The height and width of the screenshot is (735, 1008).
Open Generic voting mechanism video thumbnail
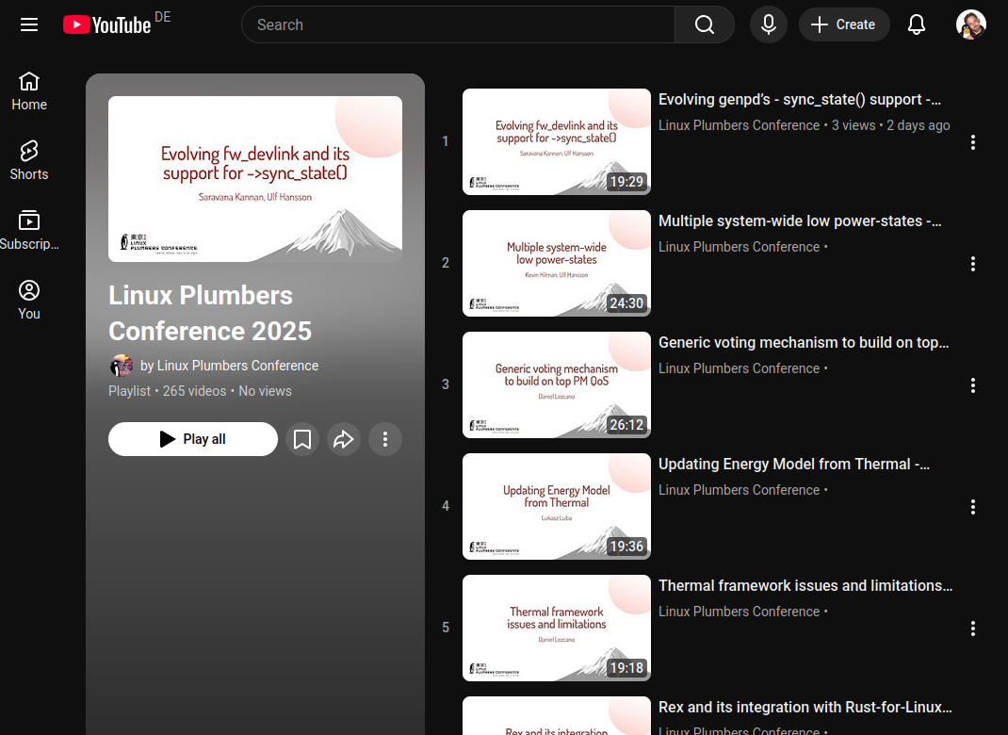pos(556,384)
